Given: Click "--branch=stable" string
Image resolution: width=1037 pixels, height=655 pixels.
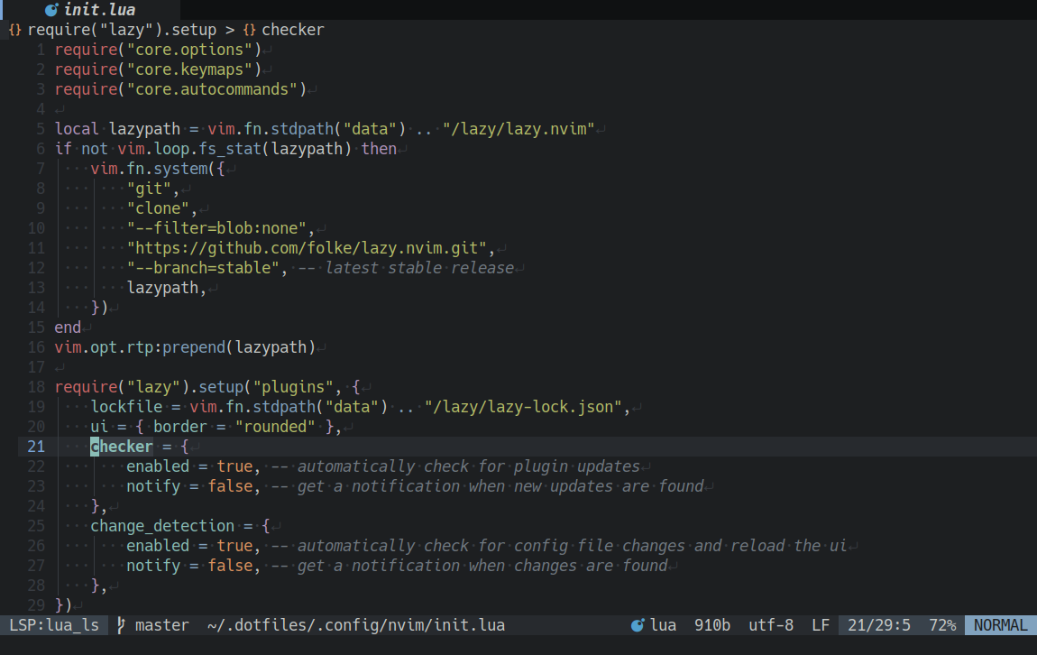Looking at the screenshot, I should pos(204,268).
